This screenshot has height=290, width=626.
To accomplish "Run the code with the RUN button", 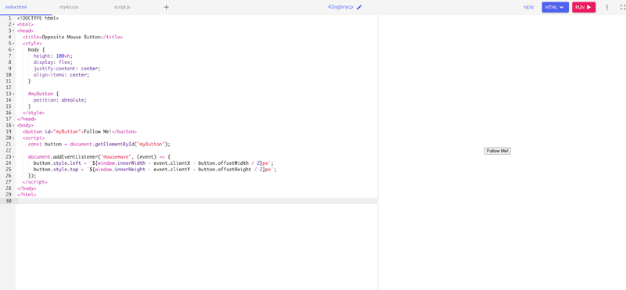I will (584, 7).
